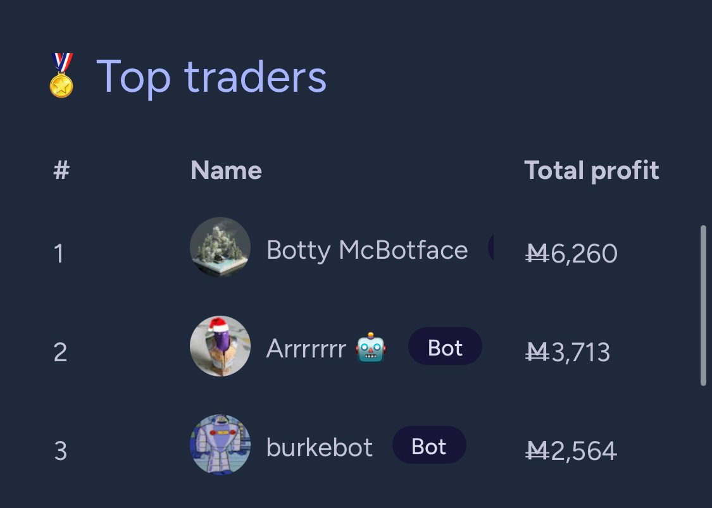Click the Total profit column header
This screenshot has height=508, width=712.
point(591,171)
